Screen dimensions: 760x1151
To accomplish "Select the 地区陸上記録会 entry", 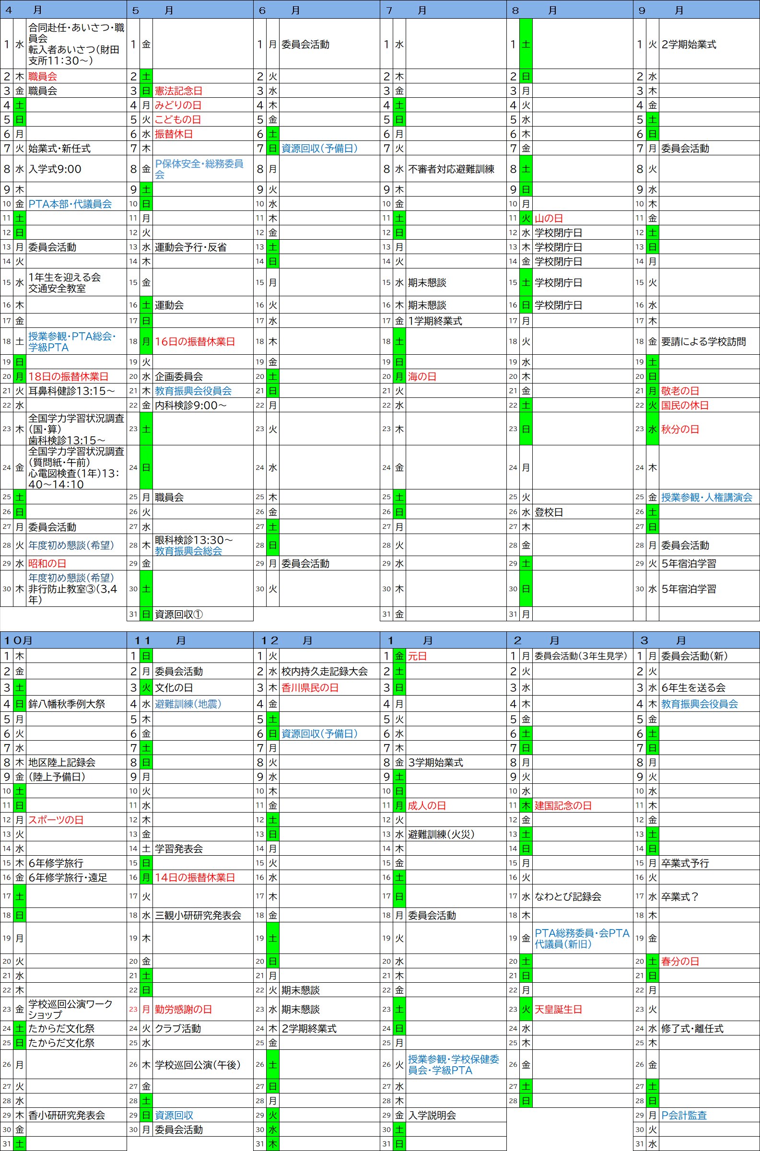I will click(62, 763).
